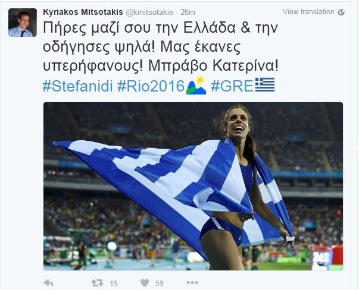Image resolution: width=359 pixels, height=290 pixels.
Task: Click the Greek flag emoji after #GRE
Action: [265, 85]
